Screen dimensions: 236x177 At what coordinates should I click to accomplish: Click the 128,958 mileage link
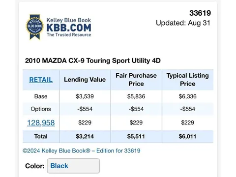click(x=41, y=123)
